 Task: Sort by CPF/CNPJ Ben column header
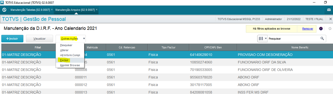click(213, 47)
